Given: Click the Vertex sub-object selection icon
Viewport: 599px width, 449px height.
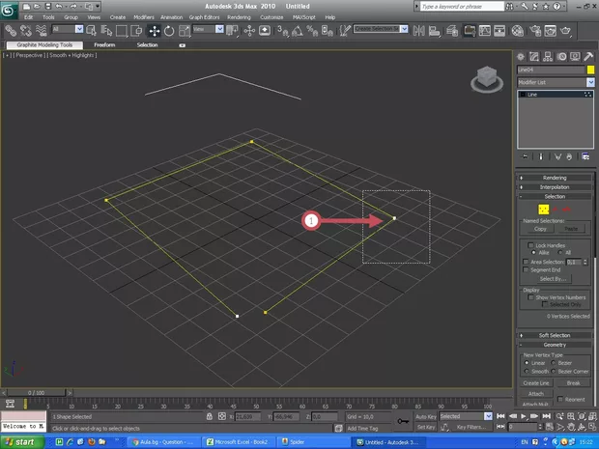Looking at the screenshot, I should click(544, 209).
